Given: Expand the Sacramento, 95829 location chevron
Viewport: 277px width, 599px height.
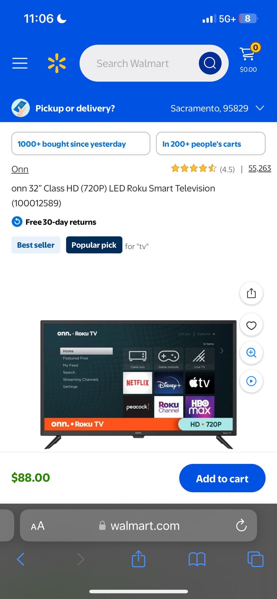Looking at the screenshot, I should pyautogui.click(x=260, y=108).
